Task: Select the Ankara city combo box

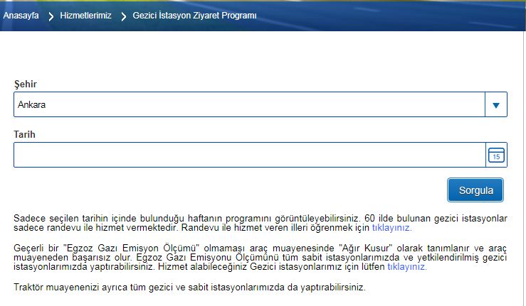Action: point(261,104)
